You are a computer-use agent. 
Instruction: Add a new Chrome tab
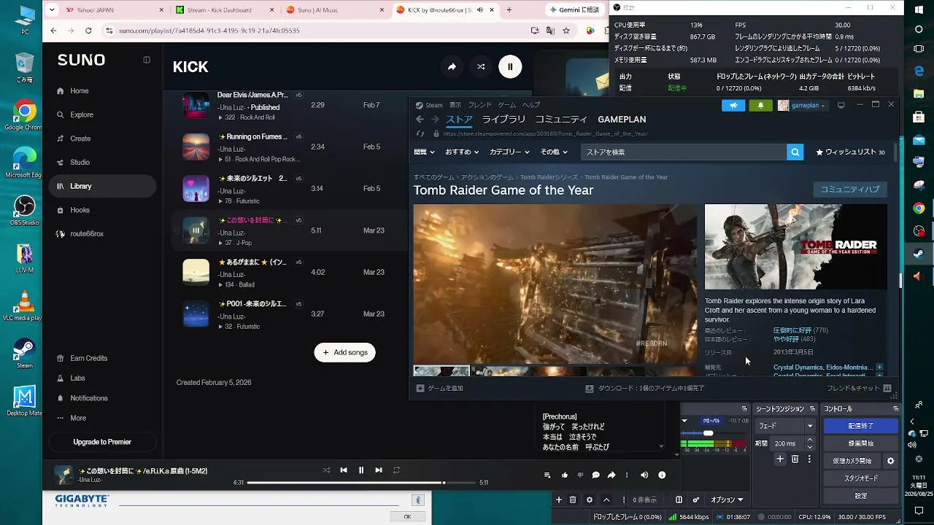pos(509,10)
